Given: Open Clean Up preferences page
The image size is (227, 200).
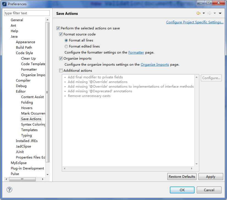Looking at the screenshot, I should pyautogui.click(x=28, y=59).
